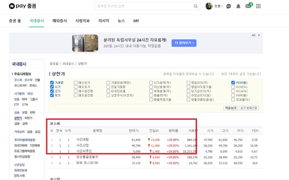289x180 pixels.
Task: Open the 사조씨푸드 stock link
Action: pyautogui.click(x=84, y=151)
